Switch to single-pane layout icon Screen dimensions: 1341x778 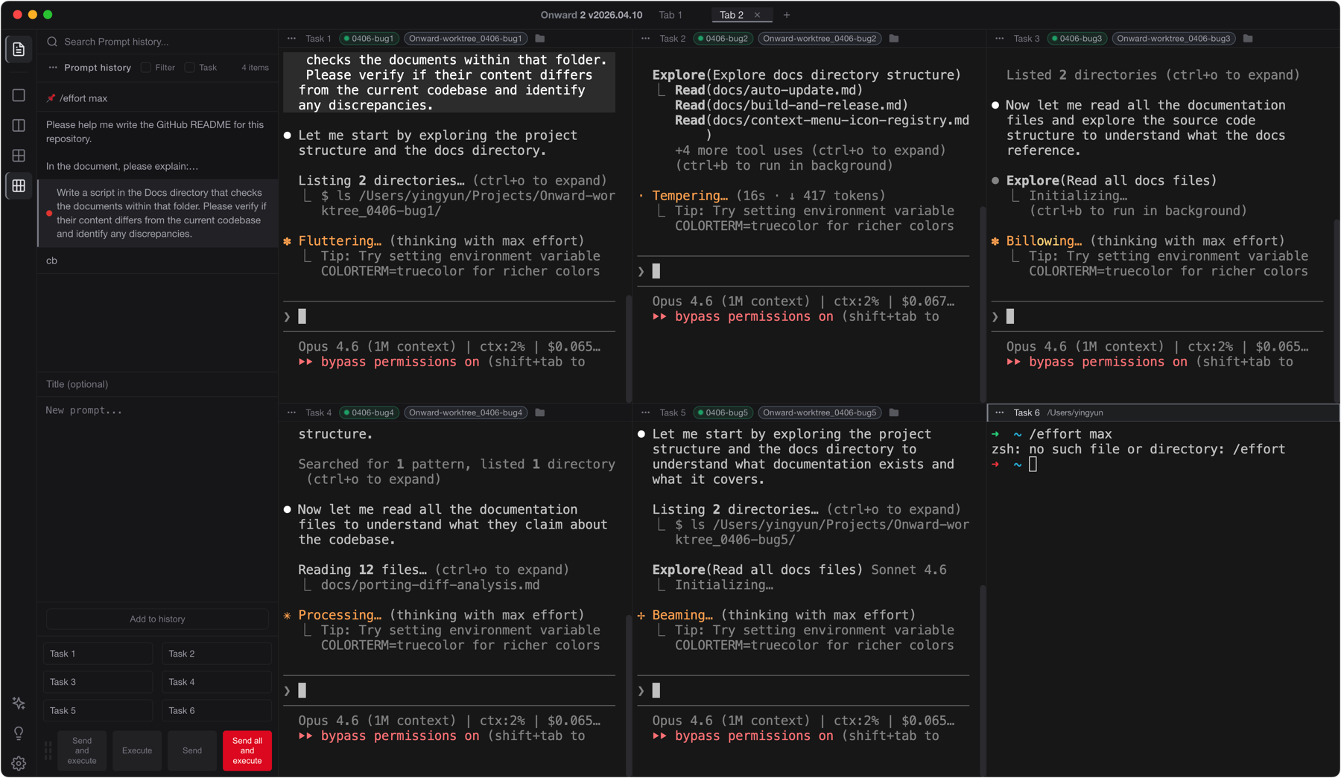tap(19, 94)
